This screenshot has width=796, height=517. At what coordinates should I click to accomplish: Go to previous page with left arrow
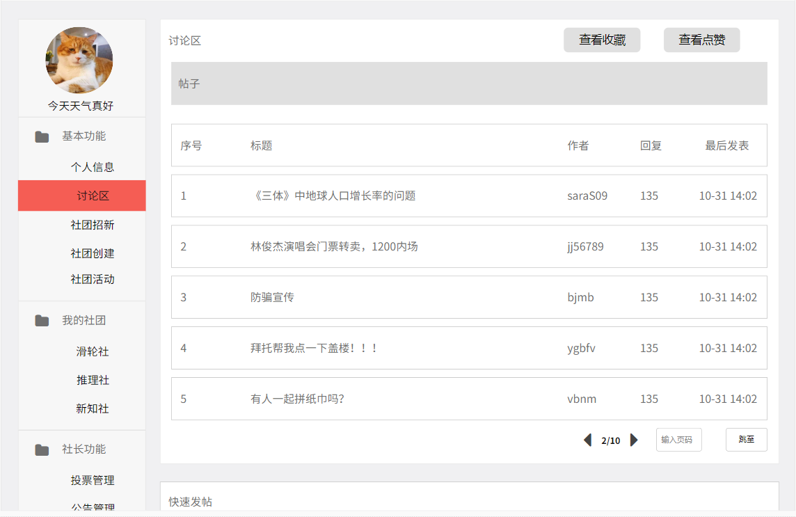[588, 440]
